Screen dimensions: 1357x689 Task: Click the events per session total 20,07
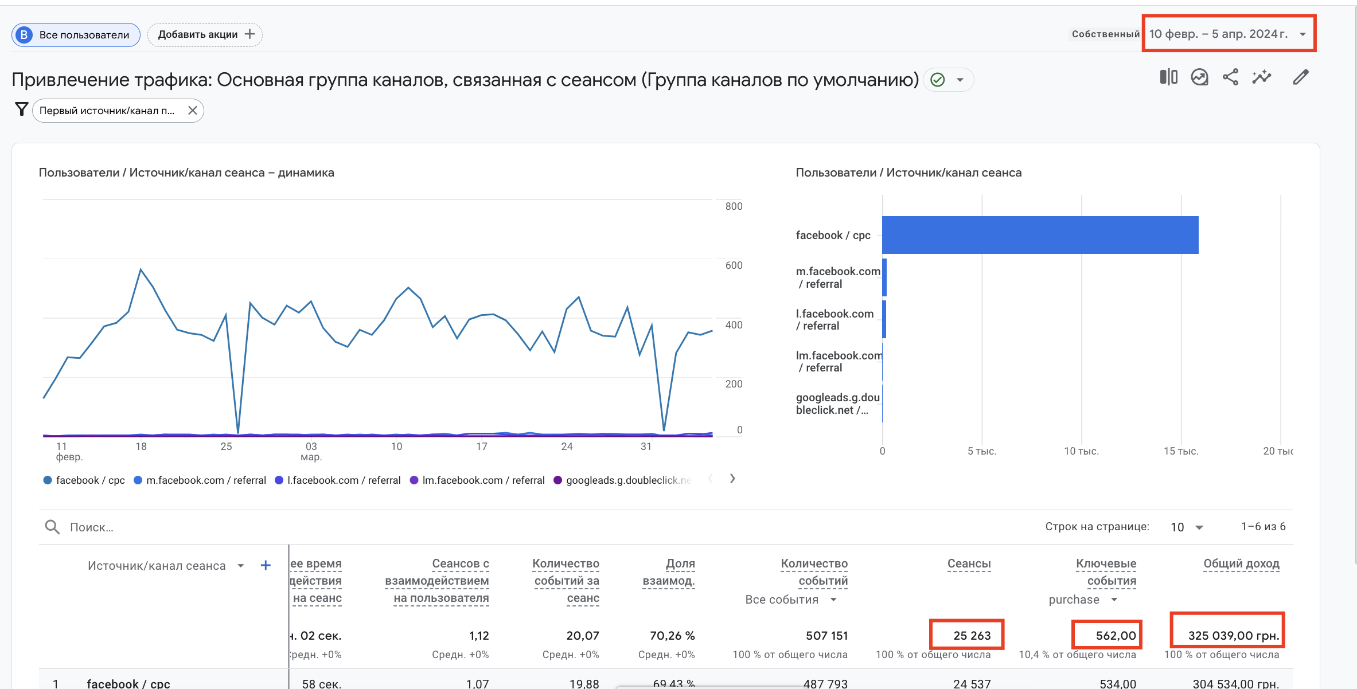point(583,636)
